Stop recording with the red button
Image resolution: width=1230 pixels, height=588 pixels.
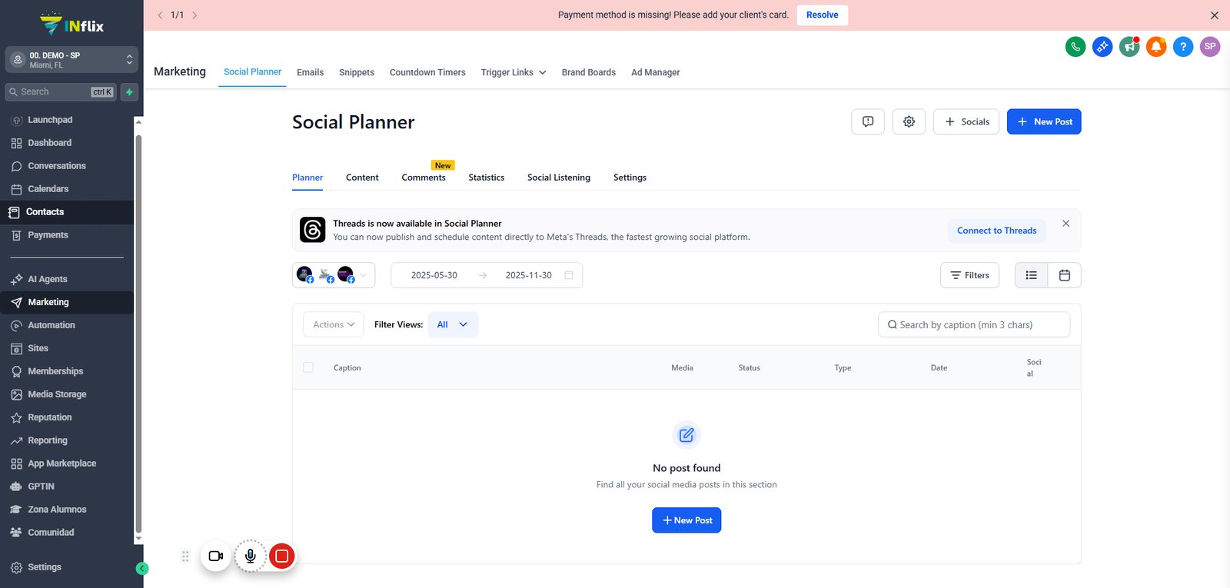282,556
